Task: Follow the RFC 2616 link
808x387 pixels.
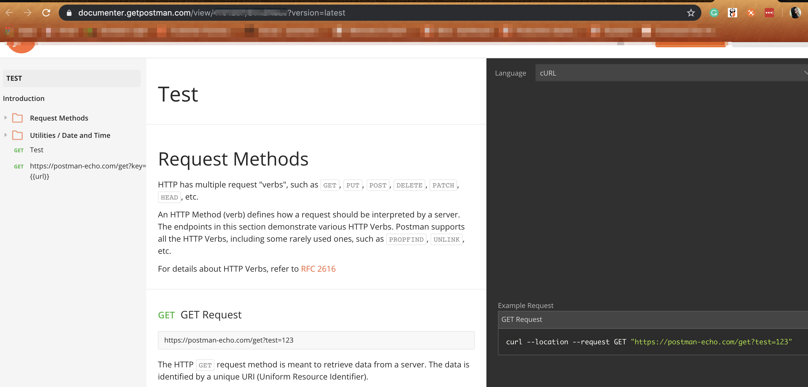Action: tap(318, 269)
